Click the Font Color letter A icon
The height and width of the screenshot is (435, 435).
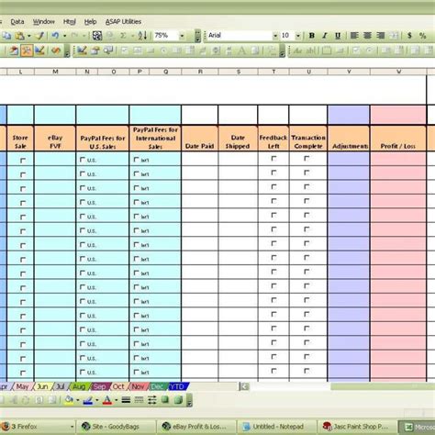[x=107, y=399]
